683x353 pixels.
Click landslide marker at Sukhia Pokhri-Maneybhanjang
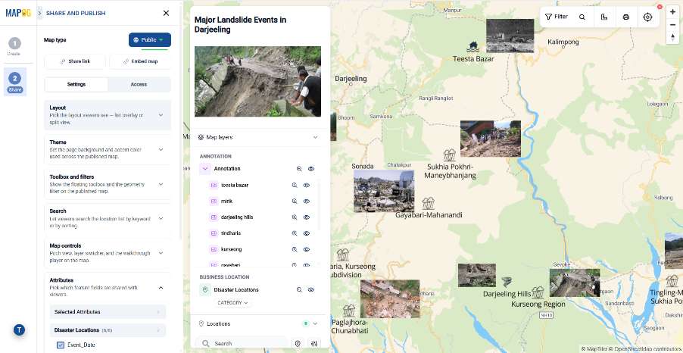tap(450, 155)
